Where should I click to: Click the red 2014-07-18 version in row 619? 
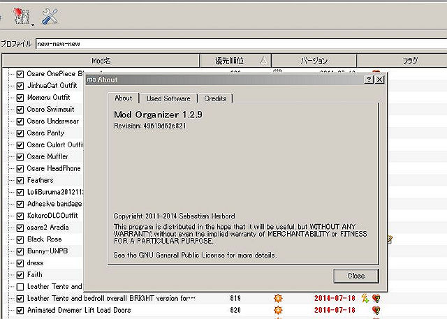[x=335, y=298]
